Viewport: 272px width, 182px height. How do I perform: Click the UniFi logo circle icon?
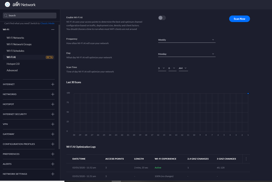pos(7,5)
